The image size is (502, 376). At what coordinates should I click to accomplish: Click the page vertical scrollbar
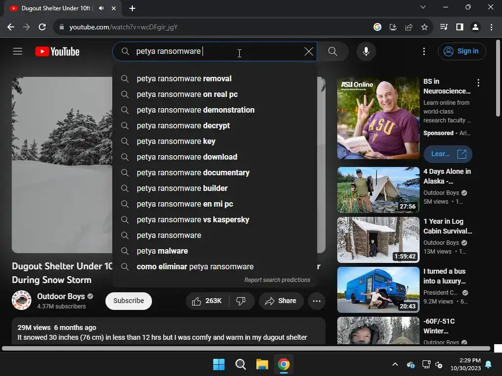pyautogui.click(x=498, y=78)
